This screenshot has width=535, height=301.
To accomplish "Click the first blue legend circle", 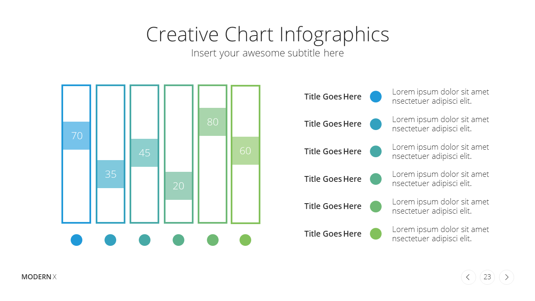I will pyautogui.click(x=376, y=97).
